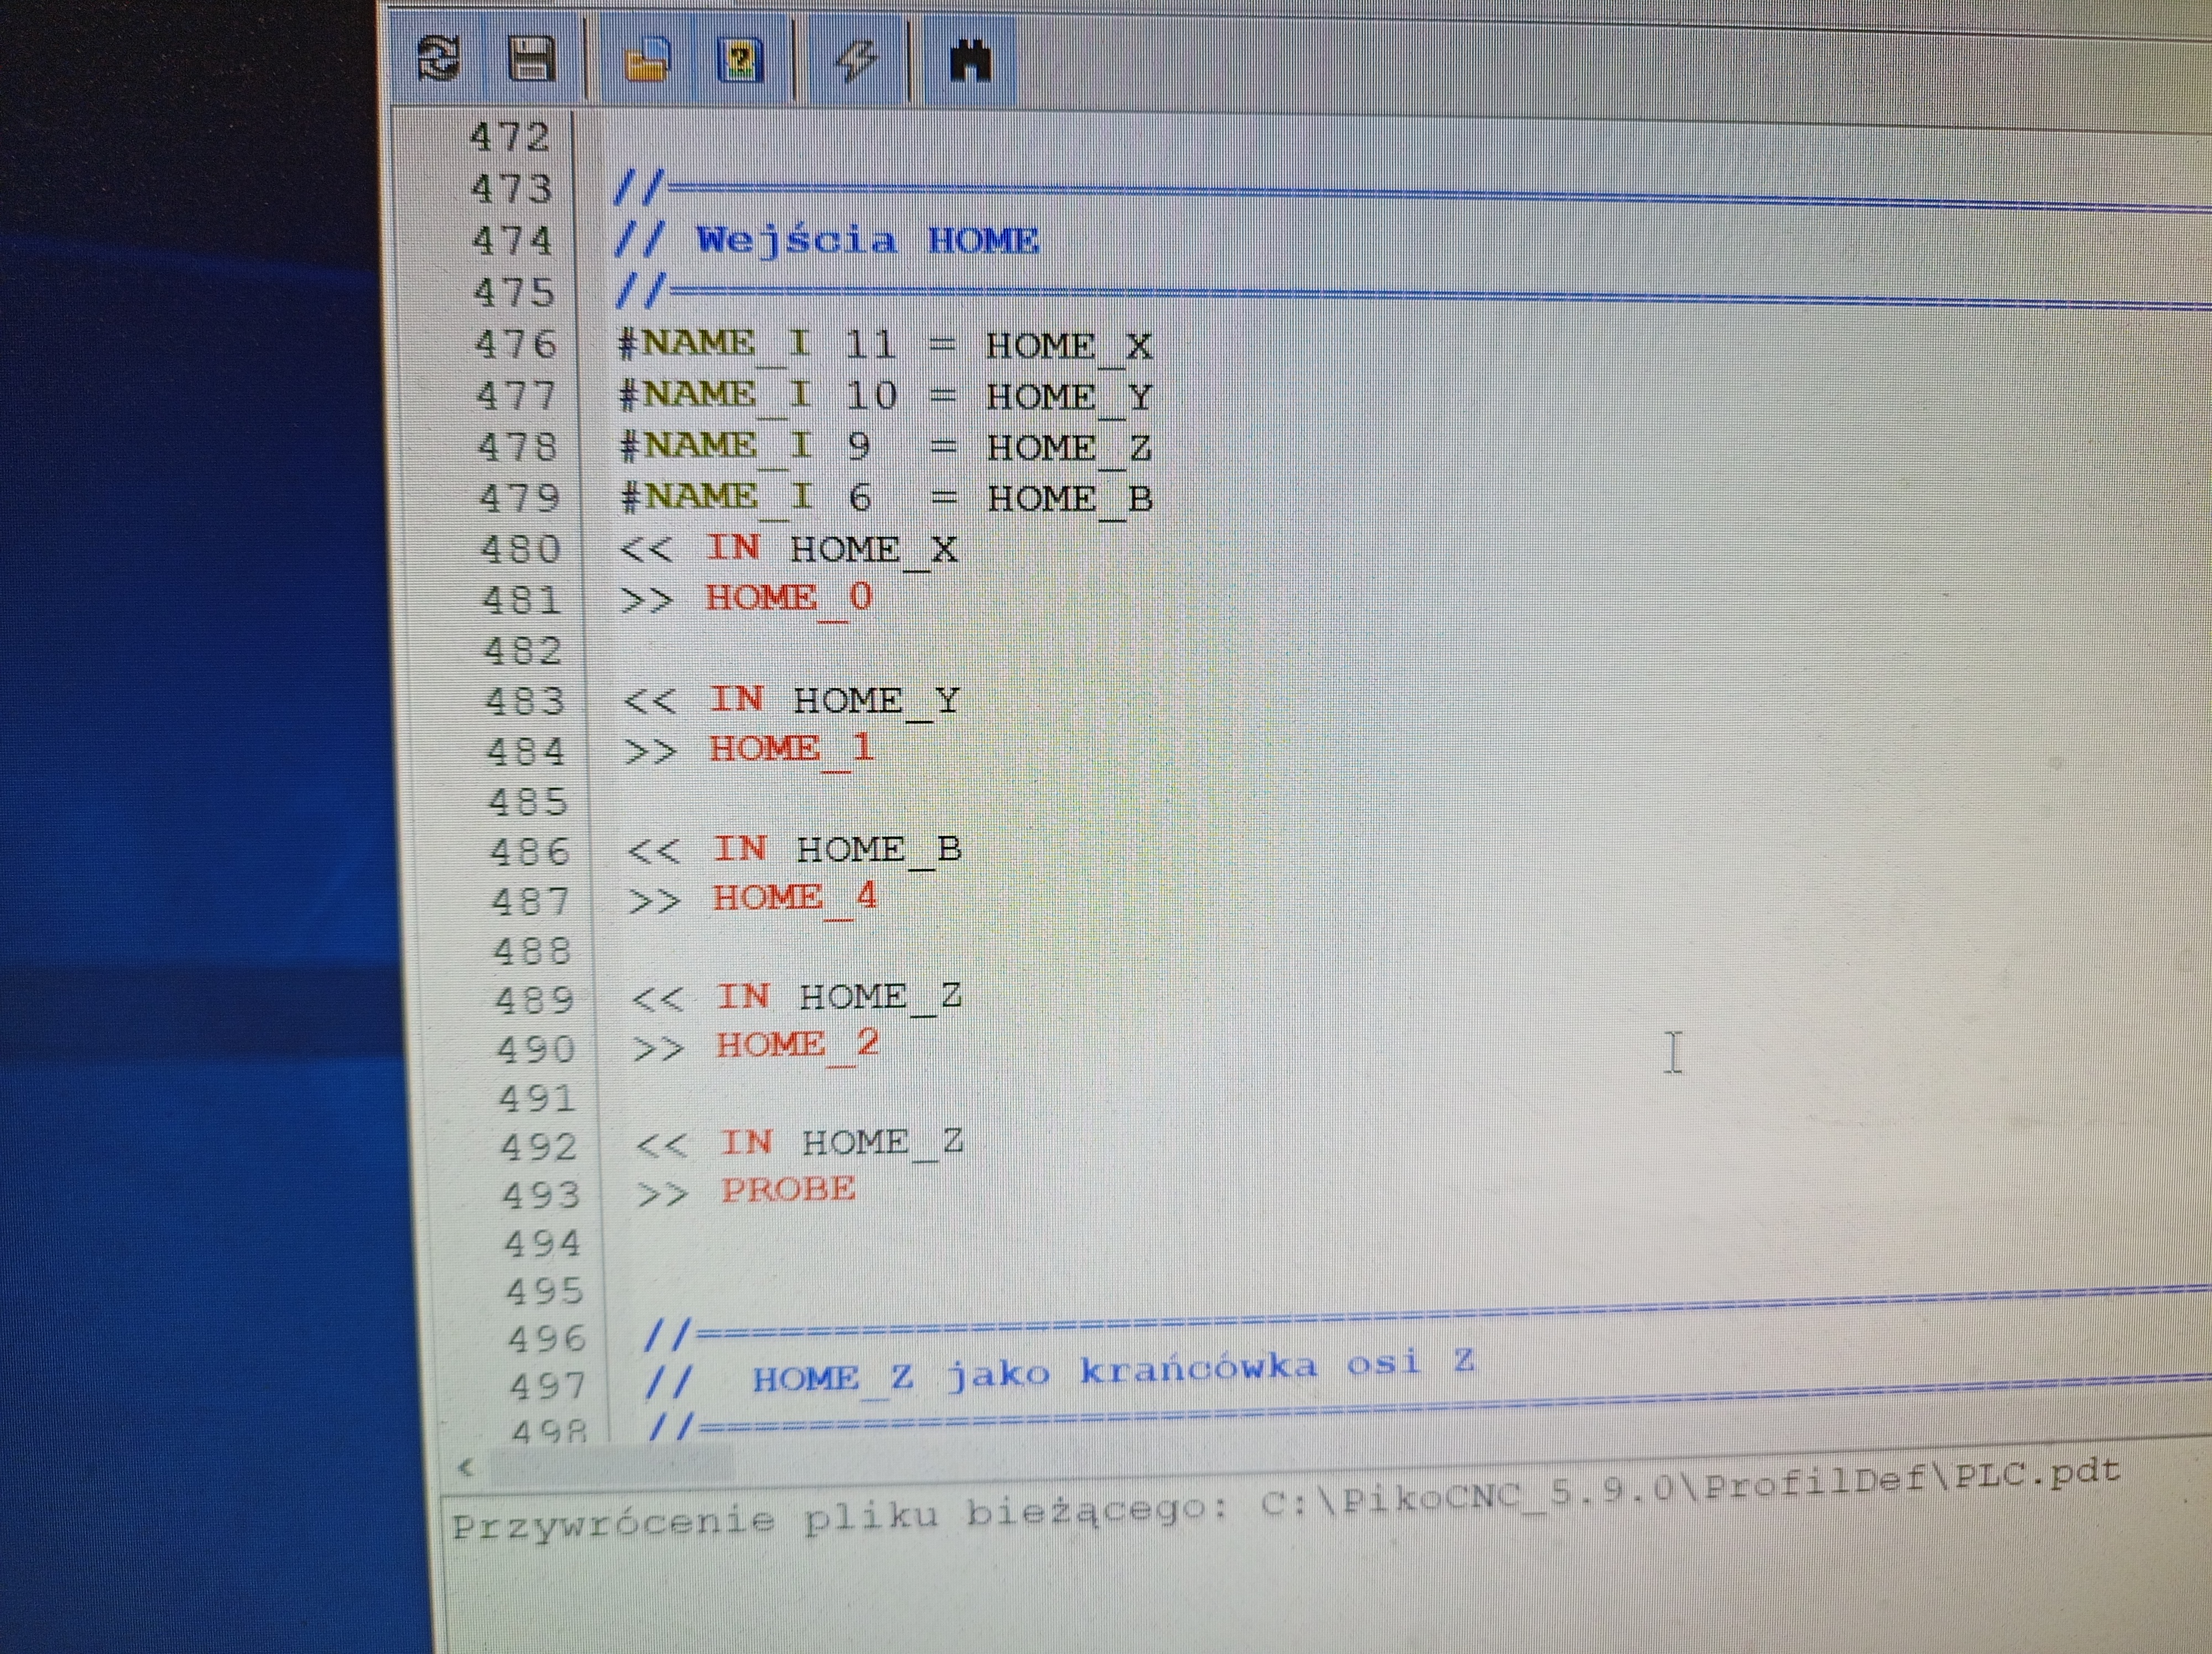Click the lightning bolt compile icon

pos(856,60)
